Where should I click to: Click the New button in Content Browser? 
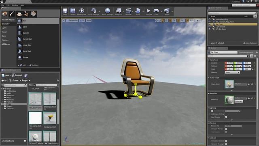click(6, 75)
